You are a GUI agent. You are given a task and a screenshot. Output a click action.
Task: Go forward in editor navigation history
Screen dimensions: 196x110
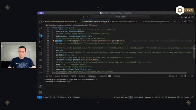87,17
